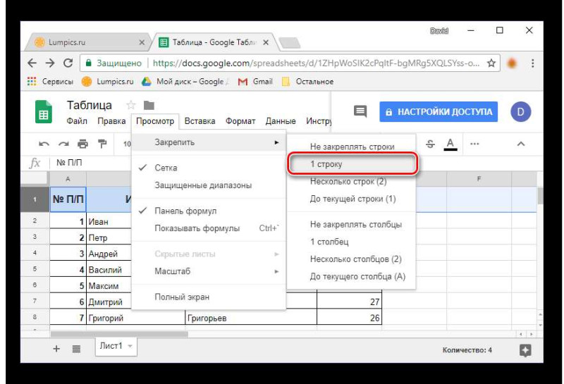Click the print icon in toolbar
Screen dimensions: 564x384
click(x=82, y=144)
